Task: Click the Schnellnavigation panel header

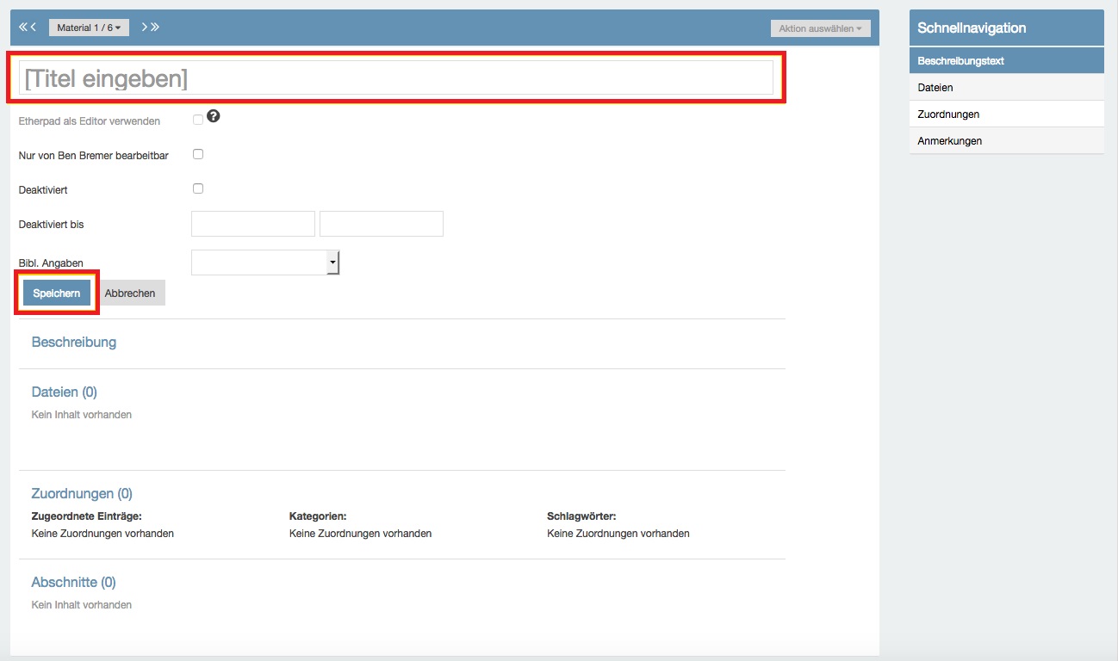Action: click(1006, 28)
